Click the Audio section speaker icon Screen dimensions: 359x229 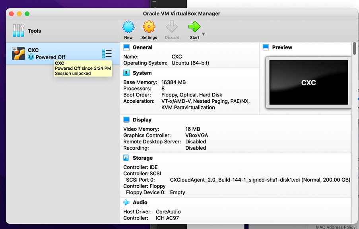coord(126,202)
